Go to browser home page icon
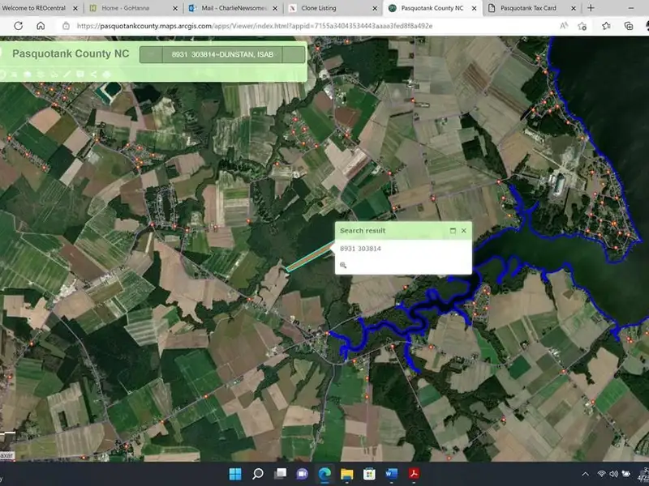The image size is (649, 486). (x=41, y=26)
